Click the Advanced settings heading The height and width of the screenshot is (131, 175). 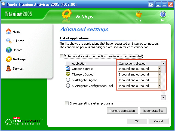pos(84,30)
